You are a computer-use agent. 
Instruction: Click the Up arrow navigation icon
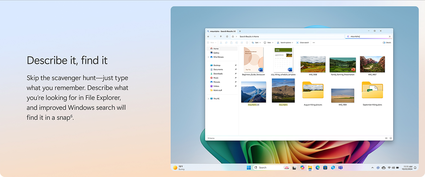[x=221, y=36]
